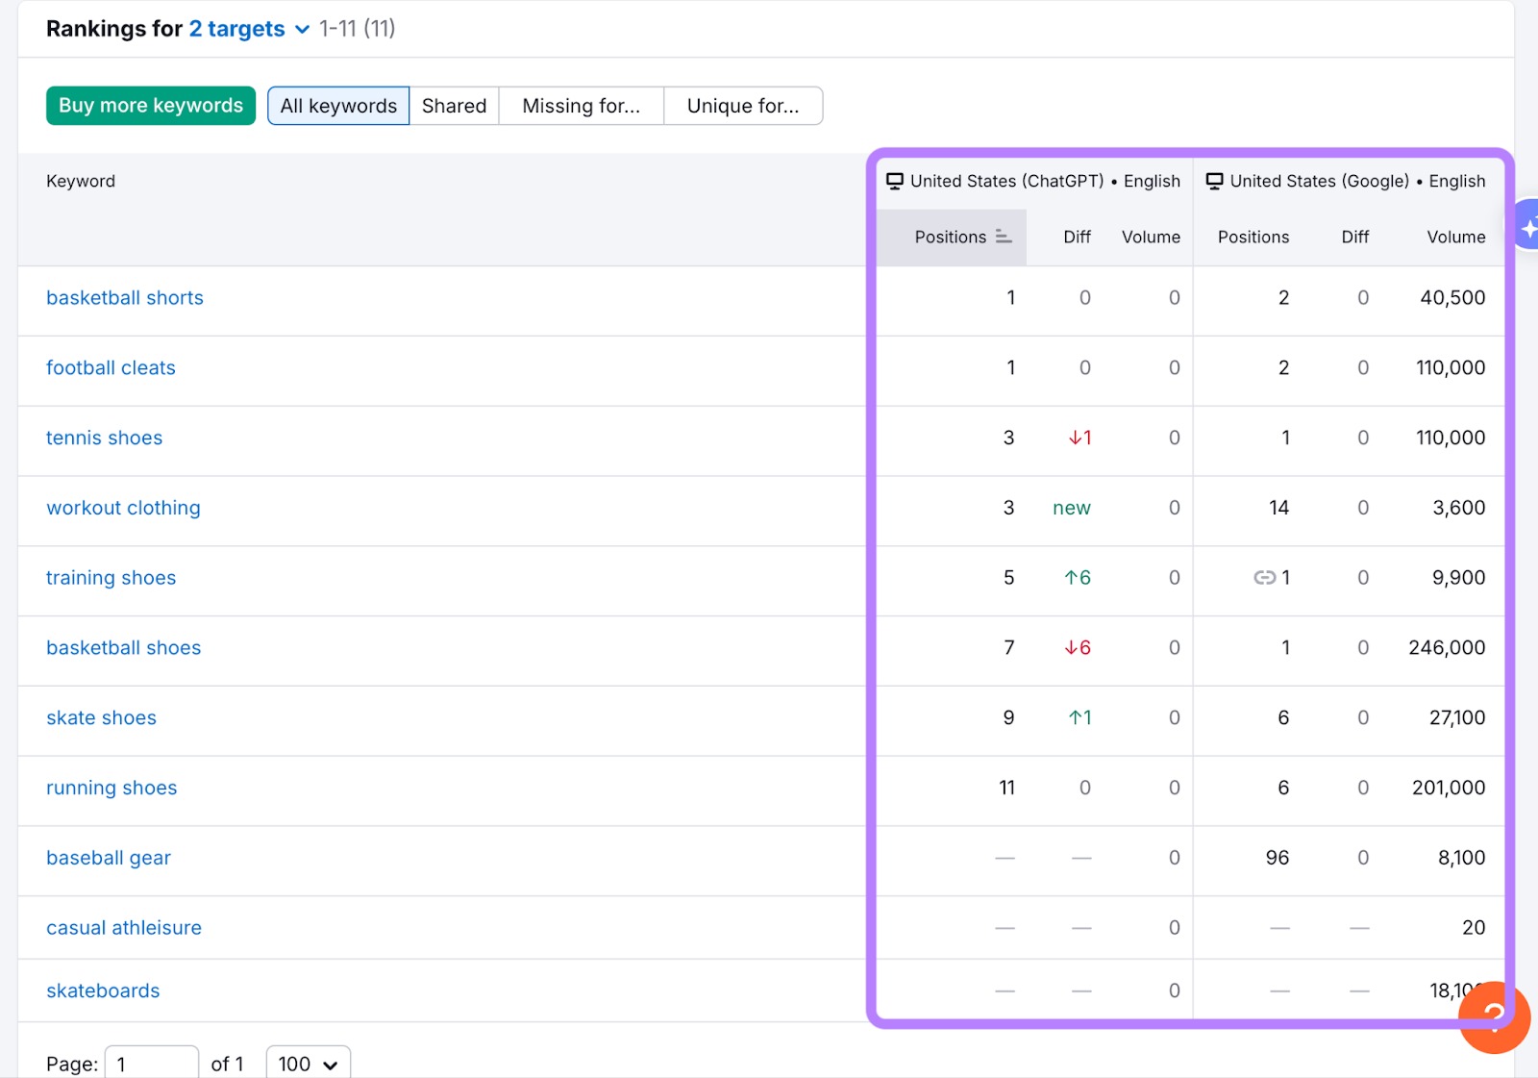This screenshot has width=1538, height=1078.
Task: Open the skateboards keyword link
Action: pyautogui.click(x=103, y=990)
